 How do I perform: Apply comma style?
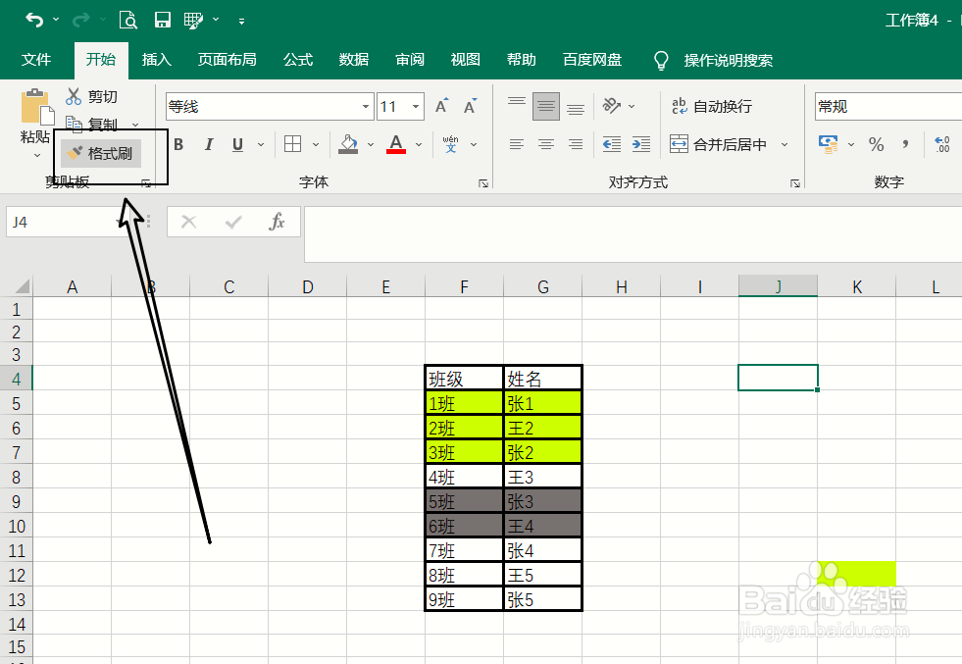905,144
